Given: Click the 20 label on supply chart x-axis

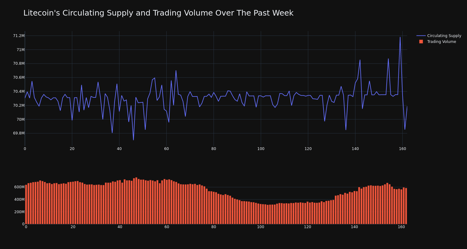Looking at the screenshot, I should click(72, 149).
